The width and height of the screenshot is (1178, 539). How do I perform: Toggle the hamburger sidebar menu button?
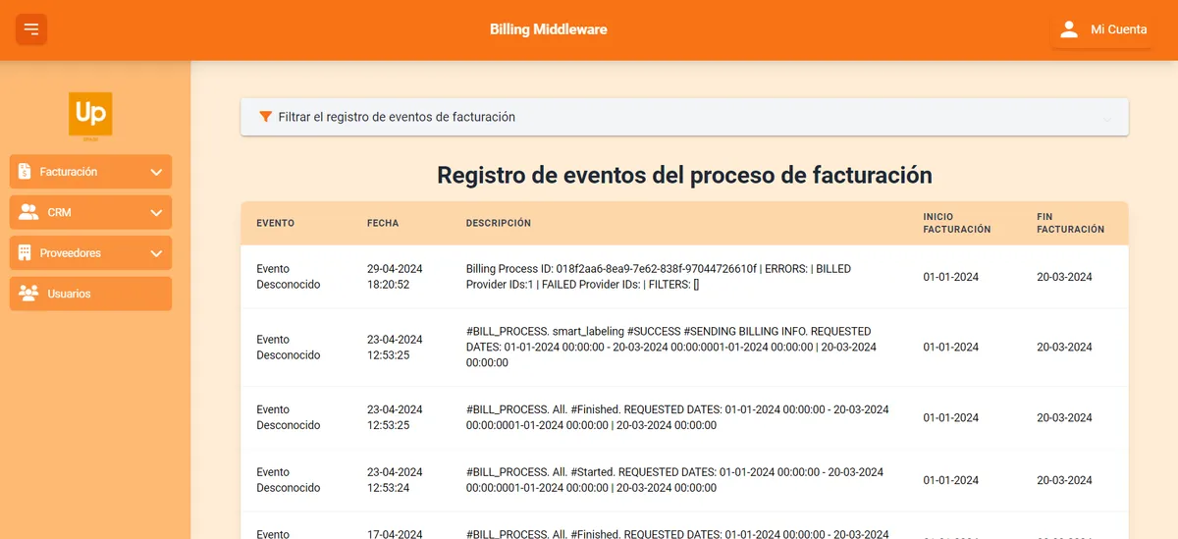[31, 29]
